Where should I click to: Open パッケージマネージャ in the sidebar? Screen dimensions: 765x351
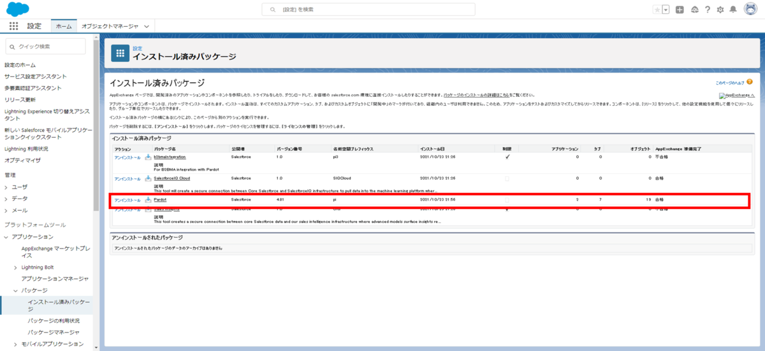pos(54,332)
